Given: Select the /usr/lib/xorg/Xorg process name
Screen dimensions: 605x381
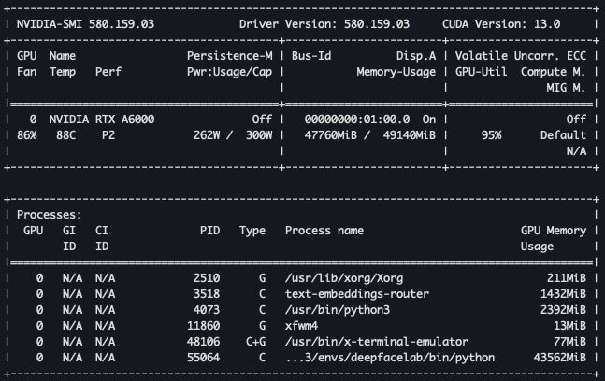Looking at the screenshot, I should [x=344, y=278].
